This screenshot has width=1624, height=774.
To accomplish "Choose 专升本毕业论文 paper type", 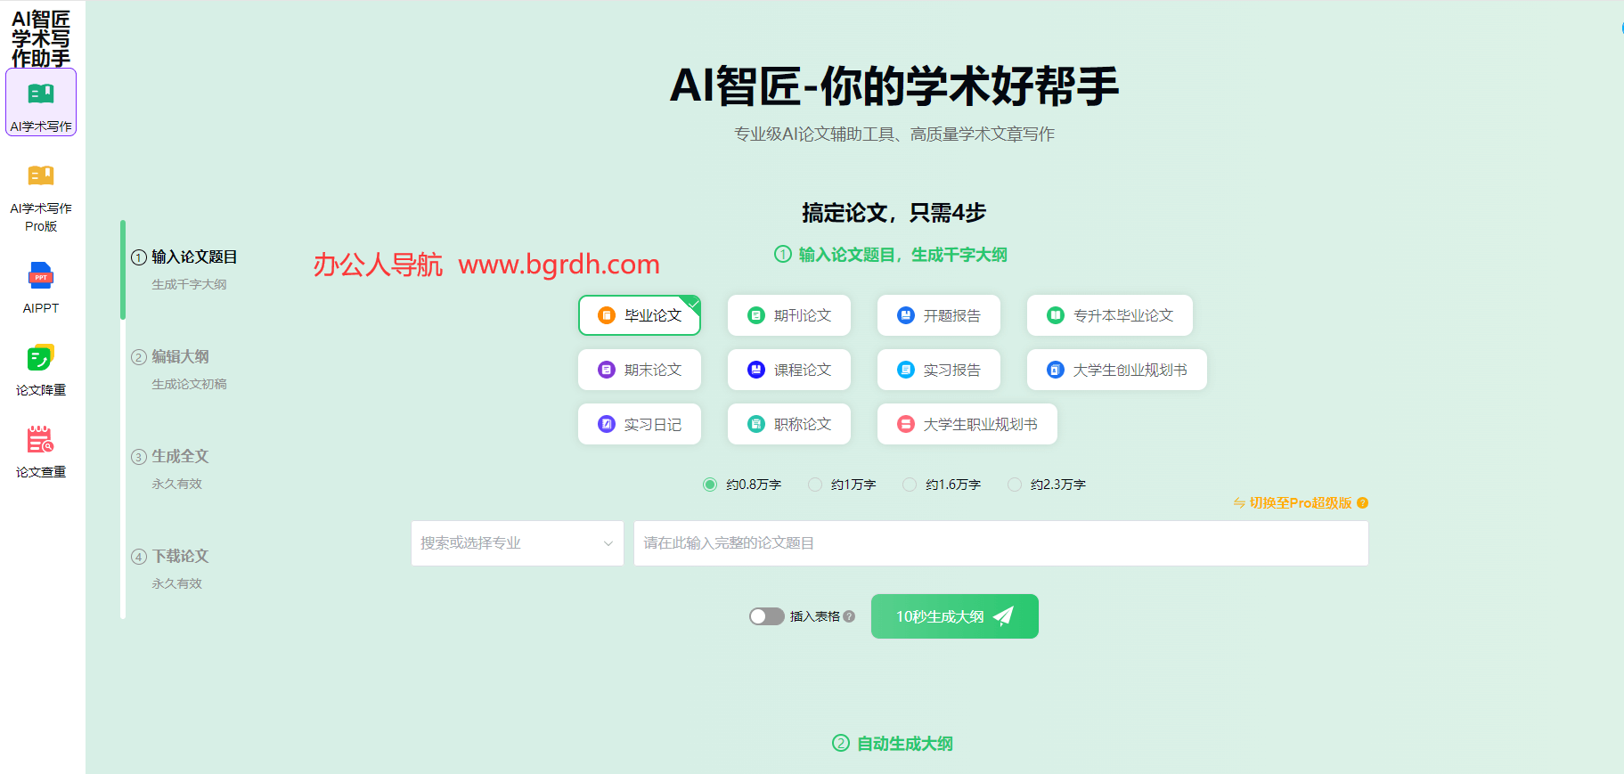I will [1109, 315].
